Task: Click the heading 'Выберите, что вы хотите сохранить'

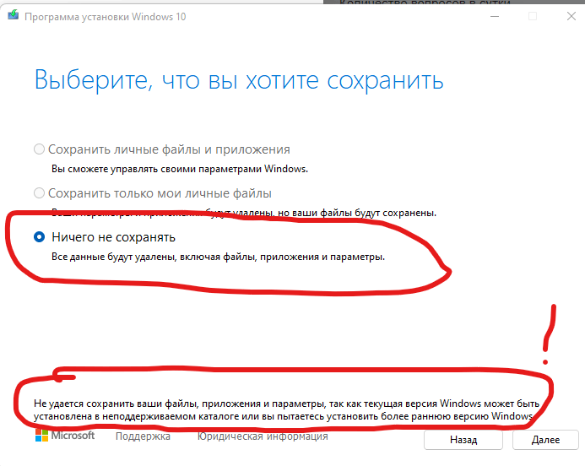Action: pos(239,80)
